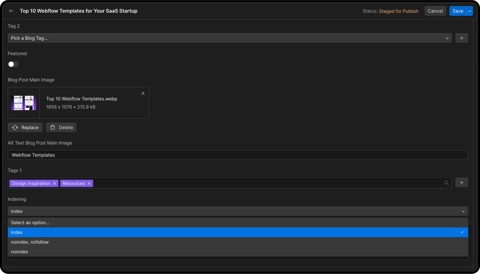Open the Pick a Blog Tag dropdown
This screenshot has width=480, height=274.
tap(230, 38)
